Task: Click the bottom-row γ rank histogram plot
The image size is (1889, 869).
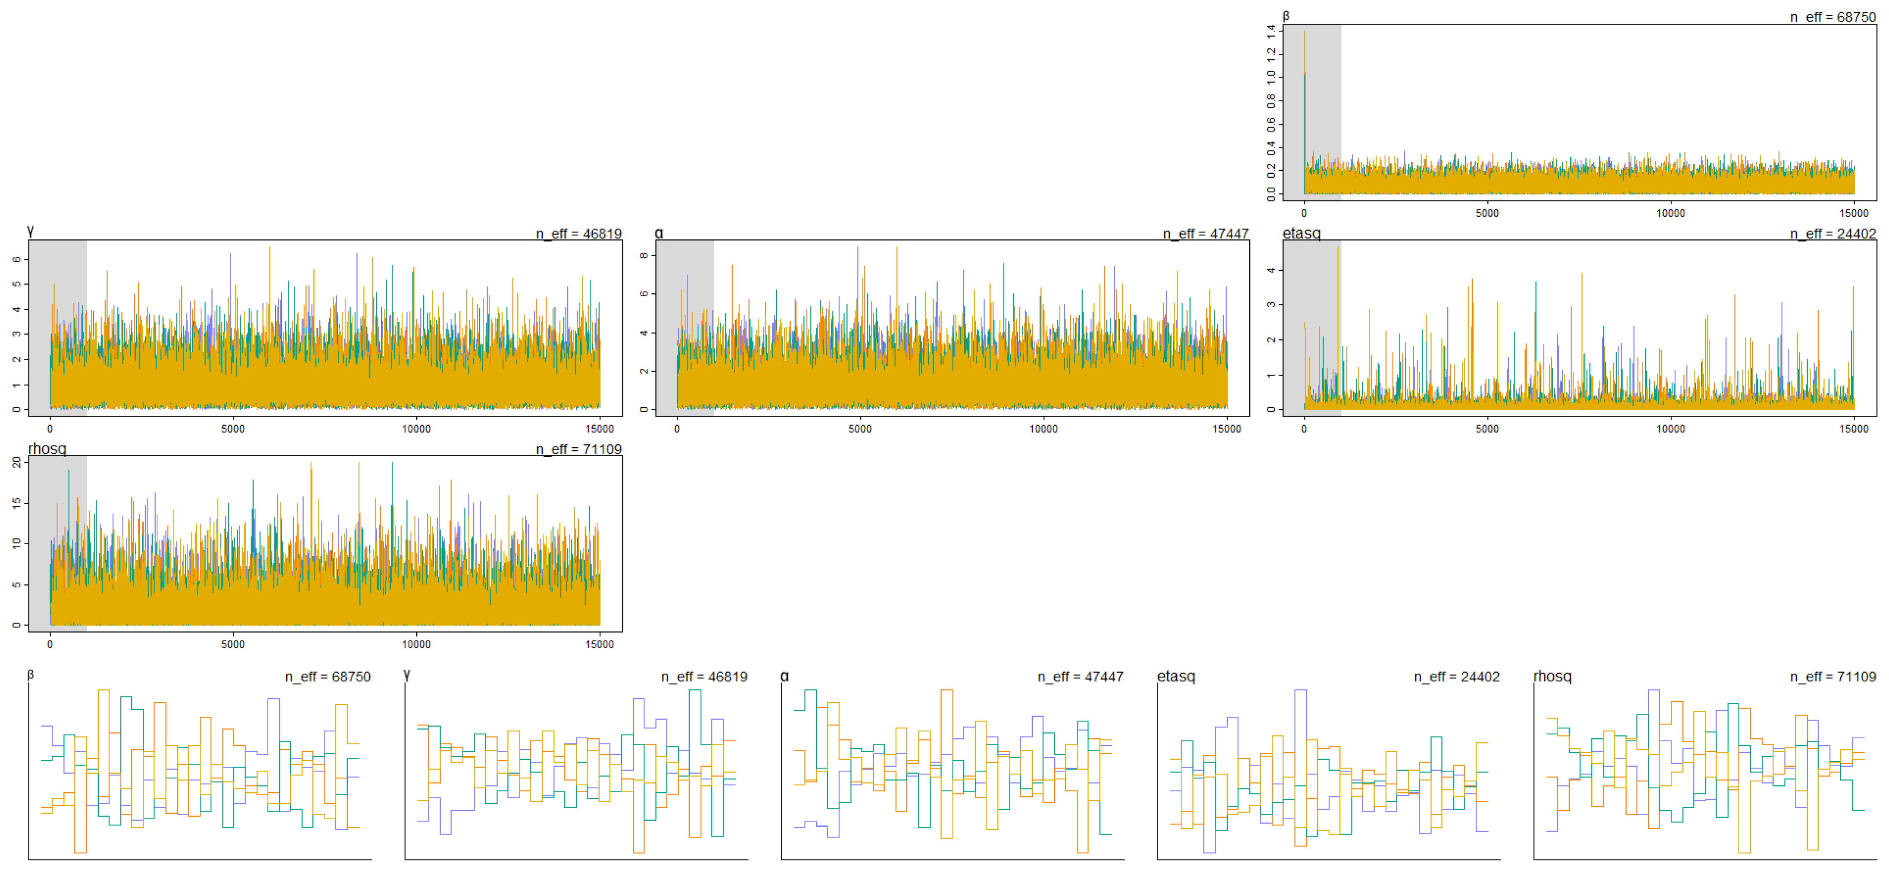Action: 576,770
